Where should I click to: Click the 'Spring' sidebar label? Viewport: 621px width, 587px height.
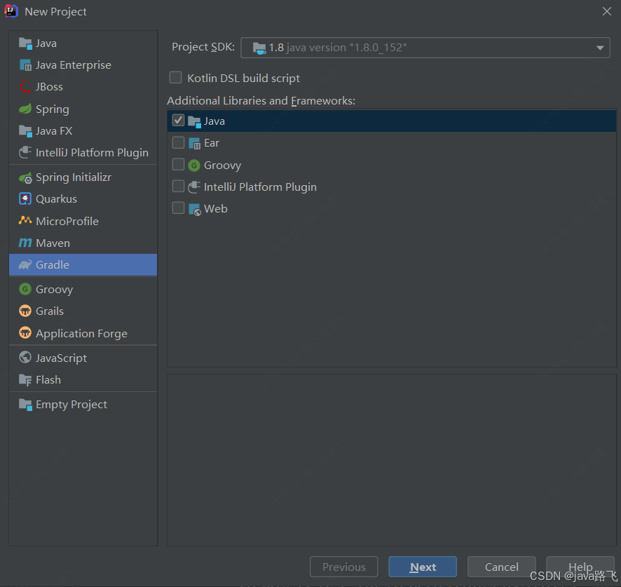pyautogui.click(x=53, y=109)
